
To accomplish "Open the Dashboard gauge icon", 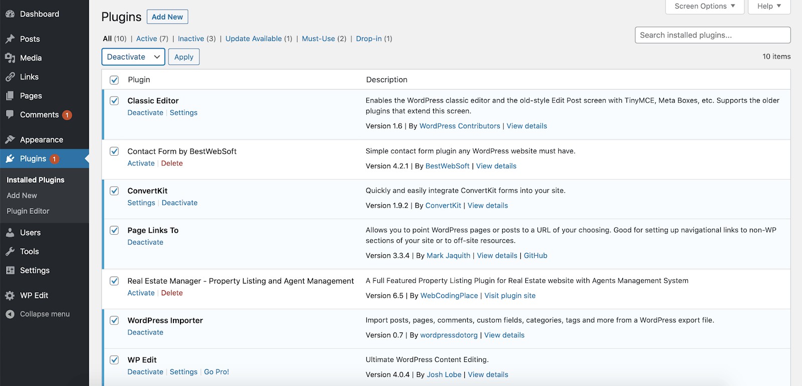I will click(10, 14).
